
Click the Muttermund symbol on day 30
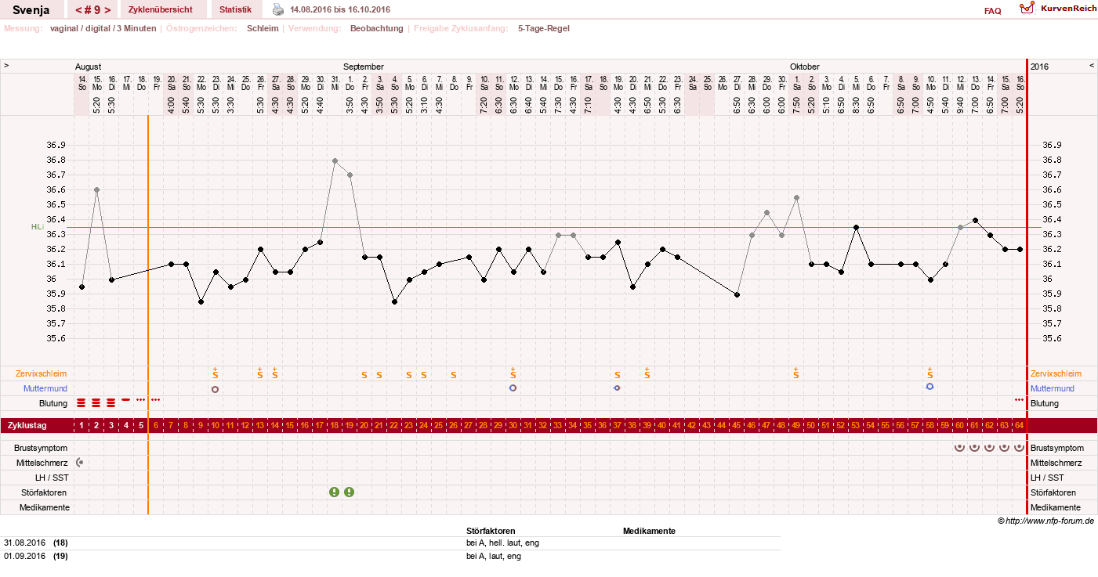click(513, 388)
